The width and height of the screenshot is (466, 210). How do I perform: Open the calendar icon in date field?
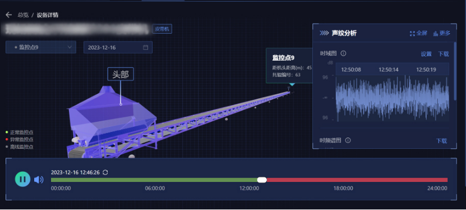pyautogui.click(x=145, y=47)
